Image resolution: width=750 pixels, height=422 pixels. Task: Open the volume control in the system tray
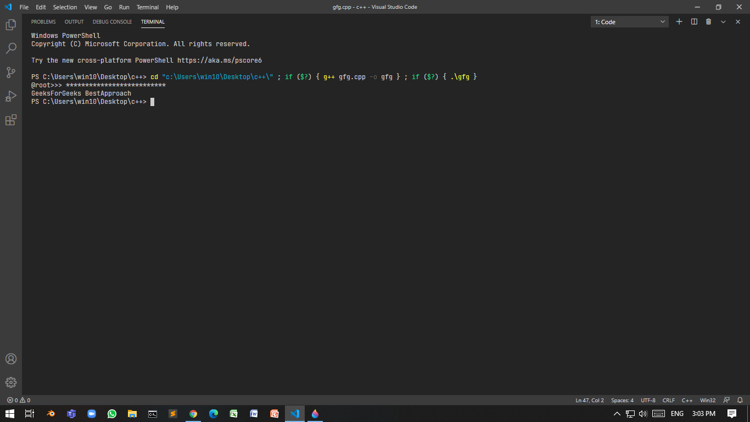(x=643, y=414)
